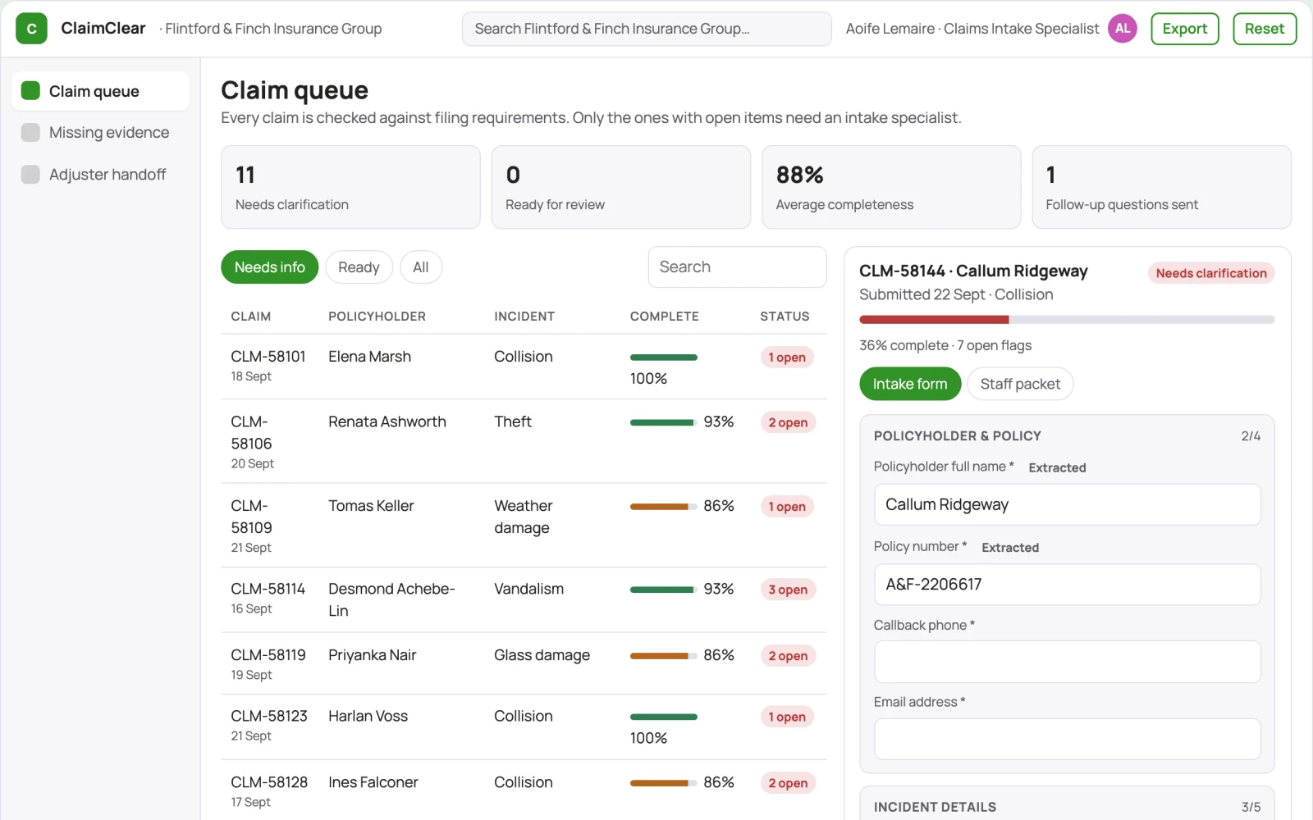This screenshot has height=820, width=1313.
Task: Click the INCIDENT DETAILS section header
Action: [935, 807]
